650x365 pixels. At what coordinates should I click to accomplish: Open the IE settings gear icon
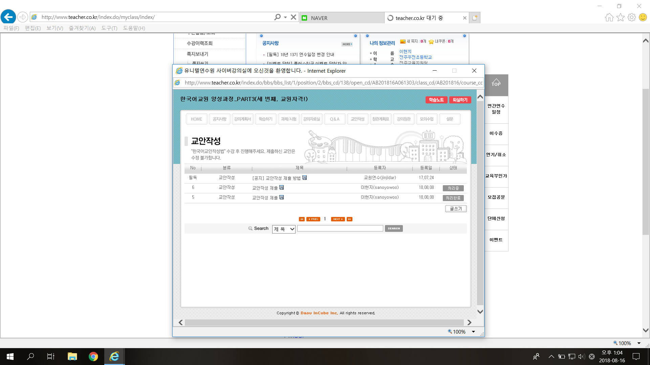pyautogui.click(x=631, y=17)
